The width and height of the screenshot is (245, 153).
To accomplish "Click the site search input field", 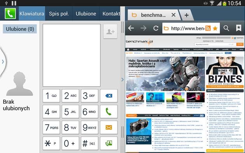I will click(x=215, y=44).
